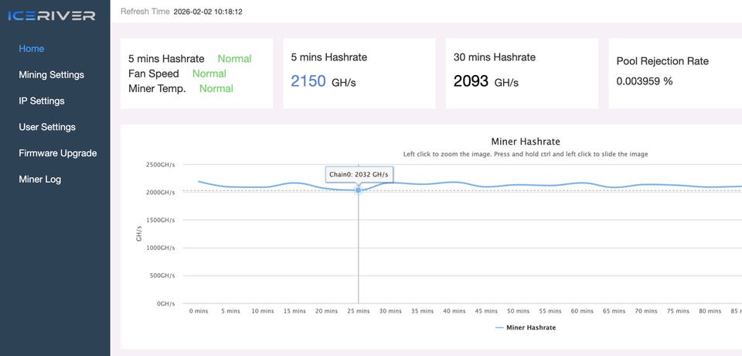The image size is (742, 356).
Task: Go to Mining Settings
Action: coord(52,75)
